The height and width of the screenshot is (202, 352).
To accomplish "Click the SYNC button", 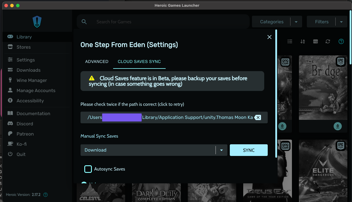I will click(249, 150).
